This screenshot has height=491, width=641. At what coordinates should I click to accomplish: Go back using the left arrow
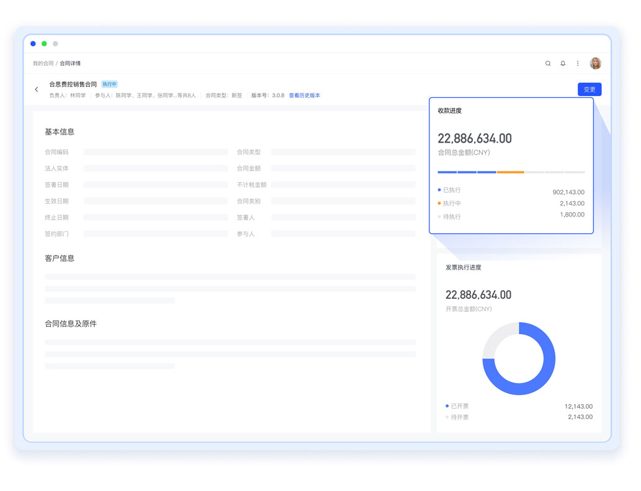click(x=37, y=89)
